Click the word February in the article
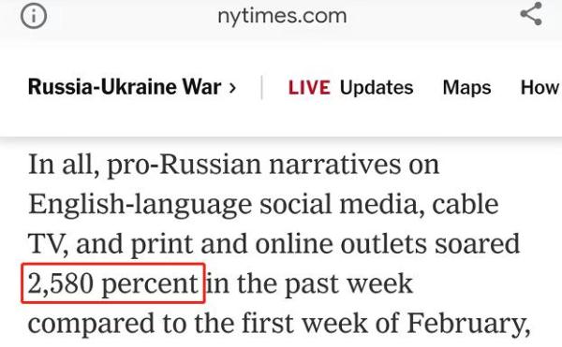This screenshot has height=347, width=562. tap(468, 324)
